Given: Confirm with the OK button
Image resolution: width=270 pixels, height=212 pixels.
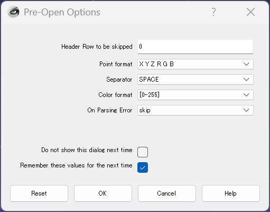Looking at the screenshot, I should point(103,193).
